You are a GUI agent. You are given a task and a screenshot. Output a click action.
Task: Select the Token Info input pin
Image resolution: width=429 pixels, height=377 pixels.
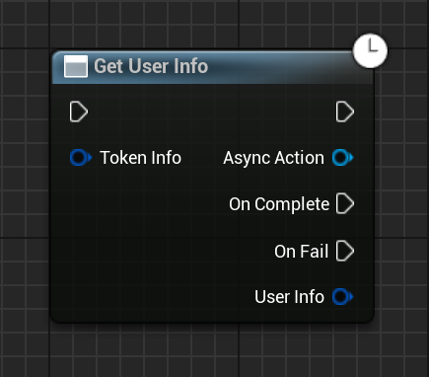pos(81,157)
